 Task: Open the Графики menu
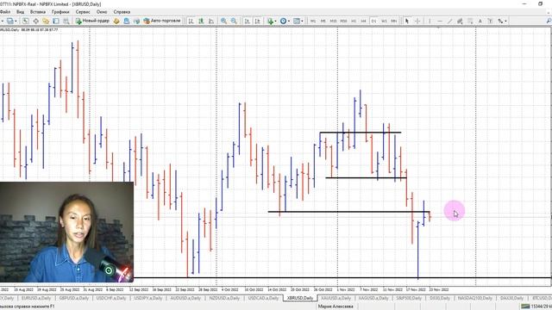click(x=60, y=11)
